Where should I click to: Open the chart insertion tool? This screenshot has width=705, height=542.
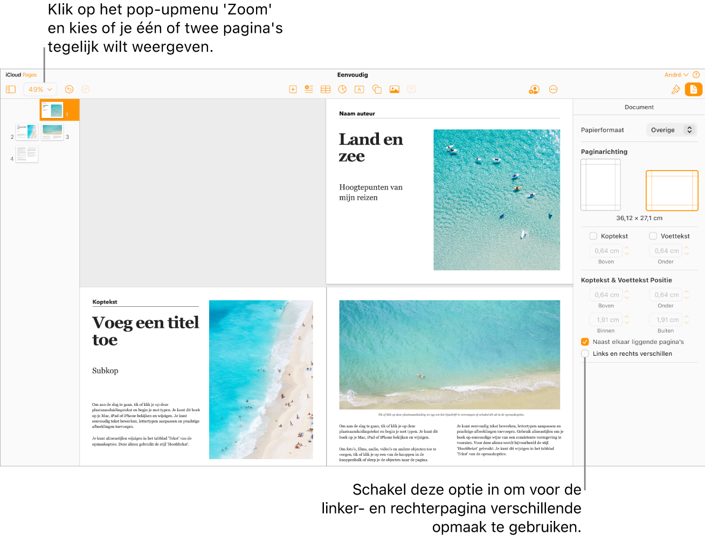342,89
